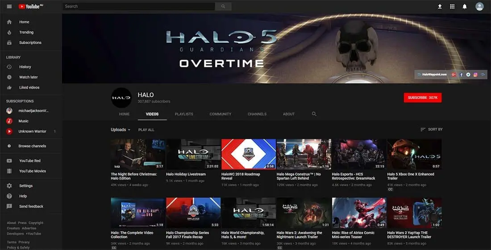Viewport: 491px width, 250px height.
Task: Click the search magnifier button
Action: coord(223,6)
